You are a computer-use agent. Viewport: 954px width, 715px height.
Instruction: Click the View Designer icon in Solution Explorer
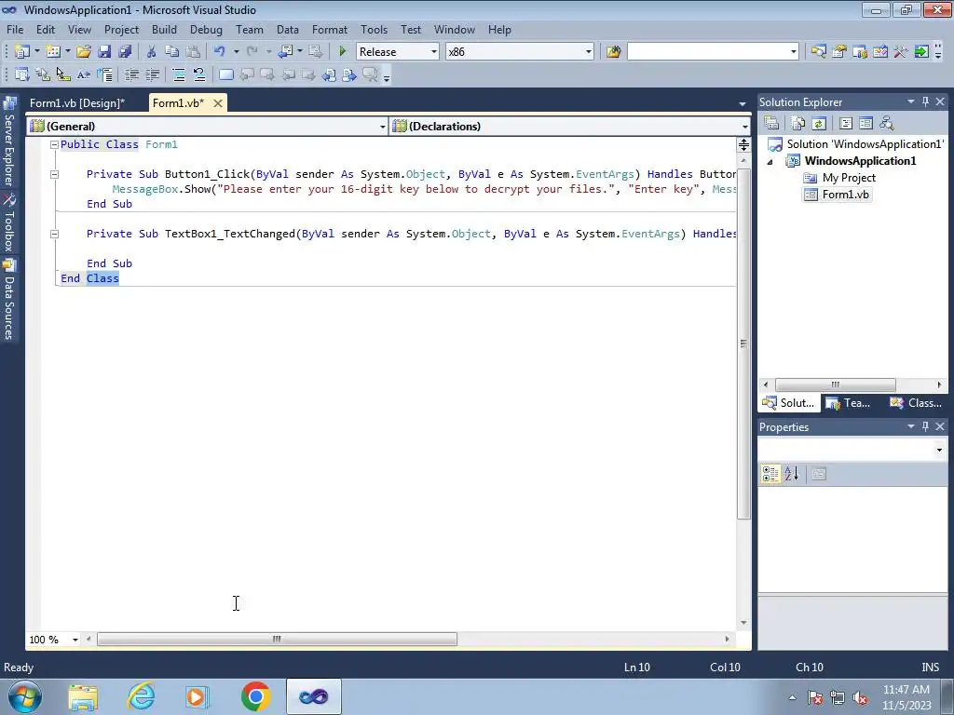(x=865, y=123)
